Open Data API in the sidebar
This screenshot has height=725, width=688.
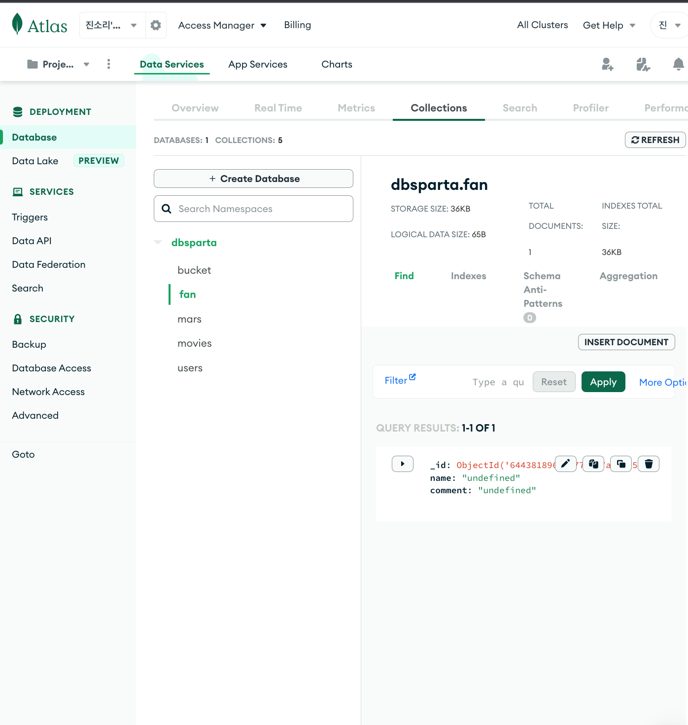32,241
